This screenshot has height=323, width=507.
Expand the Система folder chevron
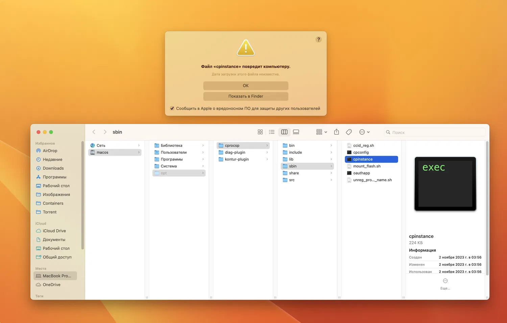(x=203, y=166)
